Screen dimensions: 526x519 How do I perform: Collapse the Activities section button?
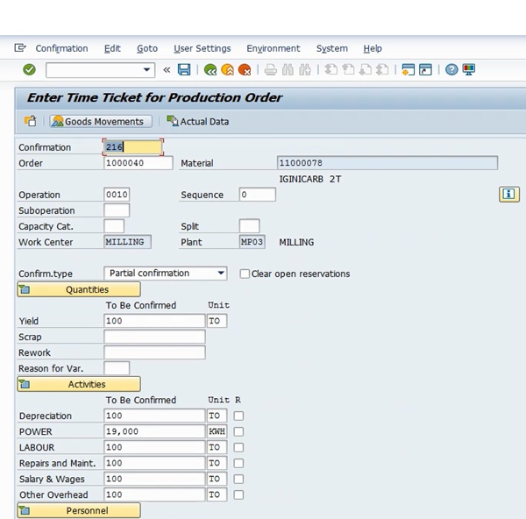[x=79, y=384]
